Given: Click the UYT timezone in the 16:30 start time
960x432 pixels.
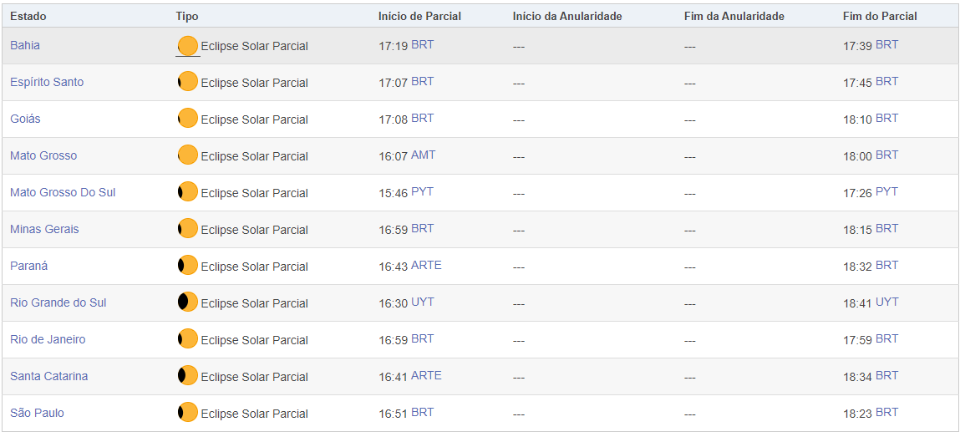Looking at the screenshot, I should (x=423, y=302).
